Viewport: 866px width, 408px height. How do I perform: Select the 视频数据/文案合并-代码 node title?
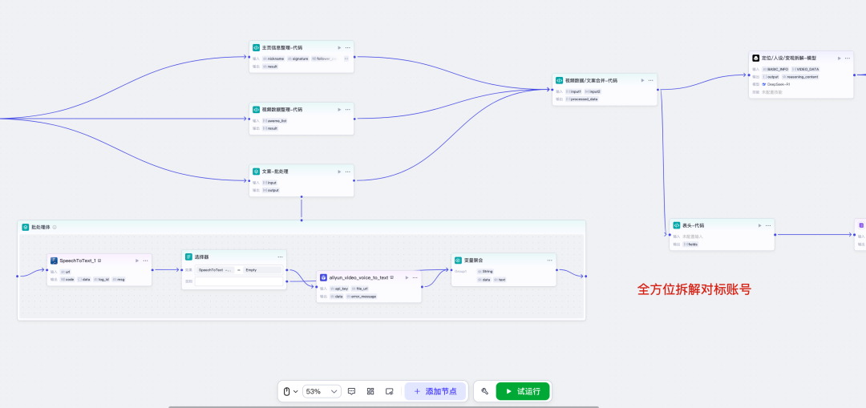coord(591,81)
